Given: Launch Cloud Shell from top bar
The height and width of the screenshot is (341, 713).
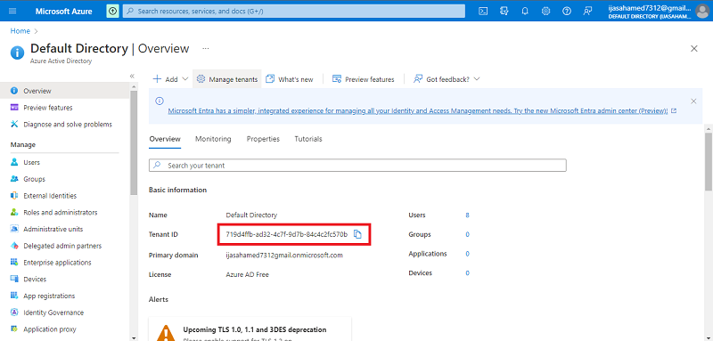Looking at the screenshot, I should pos(484,11).
